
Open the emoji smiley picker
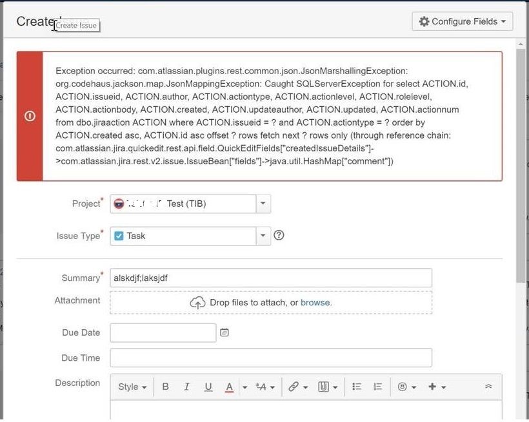pos(407,387)
